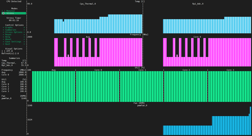Screen dimensions: 252x136
Task: Open the Stress Options menu
Action: tap(14, 32)
